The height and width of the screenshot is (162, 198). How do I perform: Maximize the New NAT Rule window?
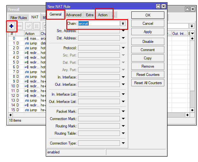(158, 6)
